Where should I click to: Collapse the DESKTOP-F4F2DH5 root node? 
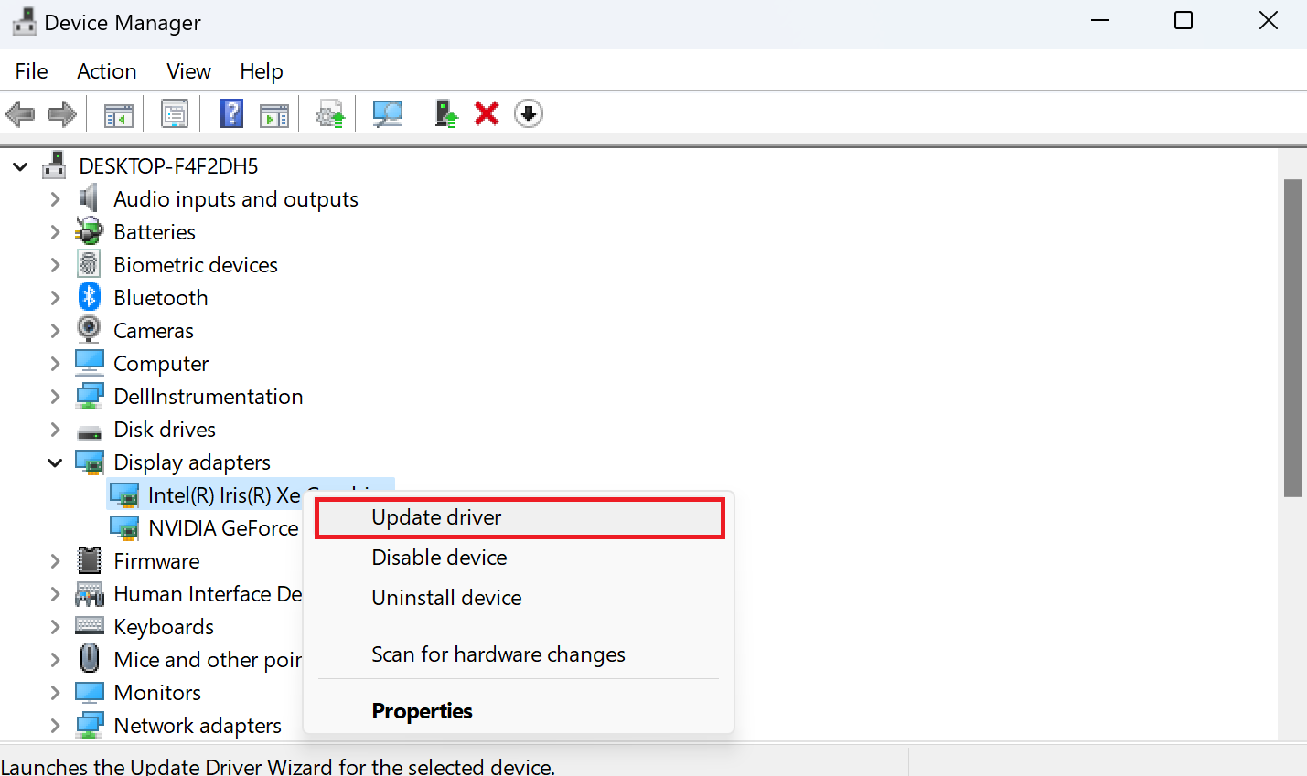19,165
